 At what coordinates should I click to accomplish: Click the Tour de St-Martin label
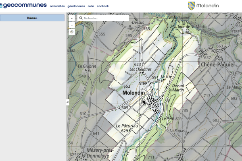click(192, 27)
